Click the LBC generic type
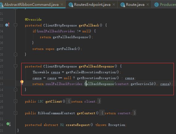Screen dimensions: 176x134 click(40, 102)
